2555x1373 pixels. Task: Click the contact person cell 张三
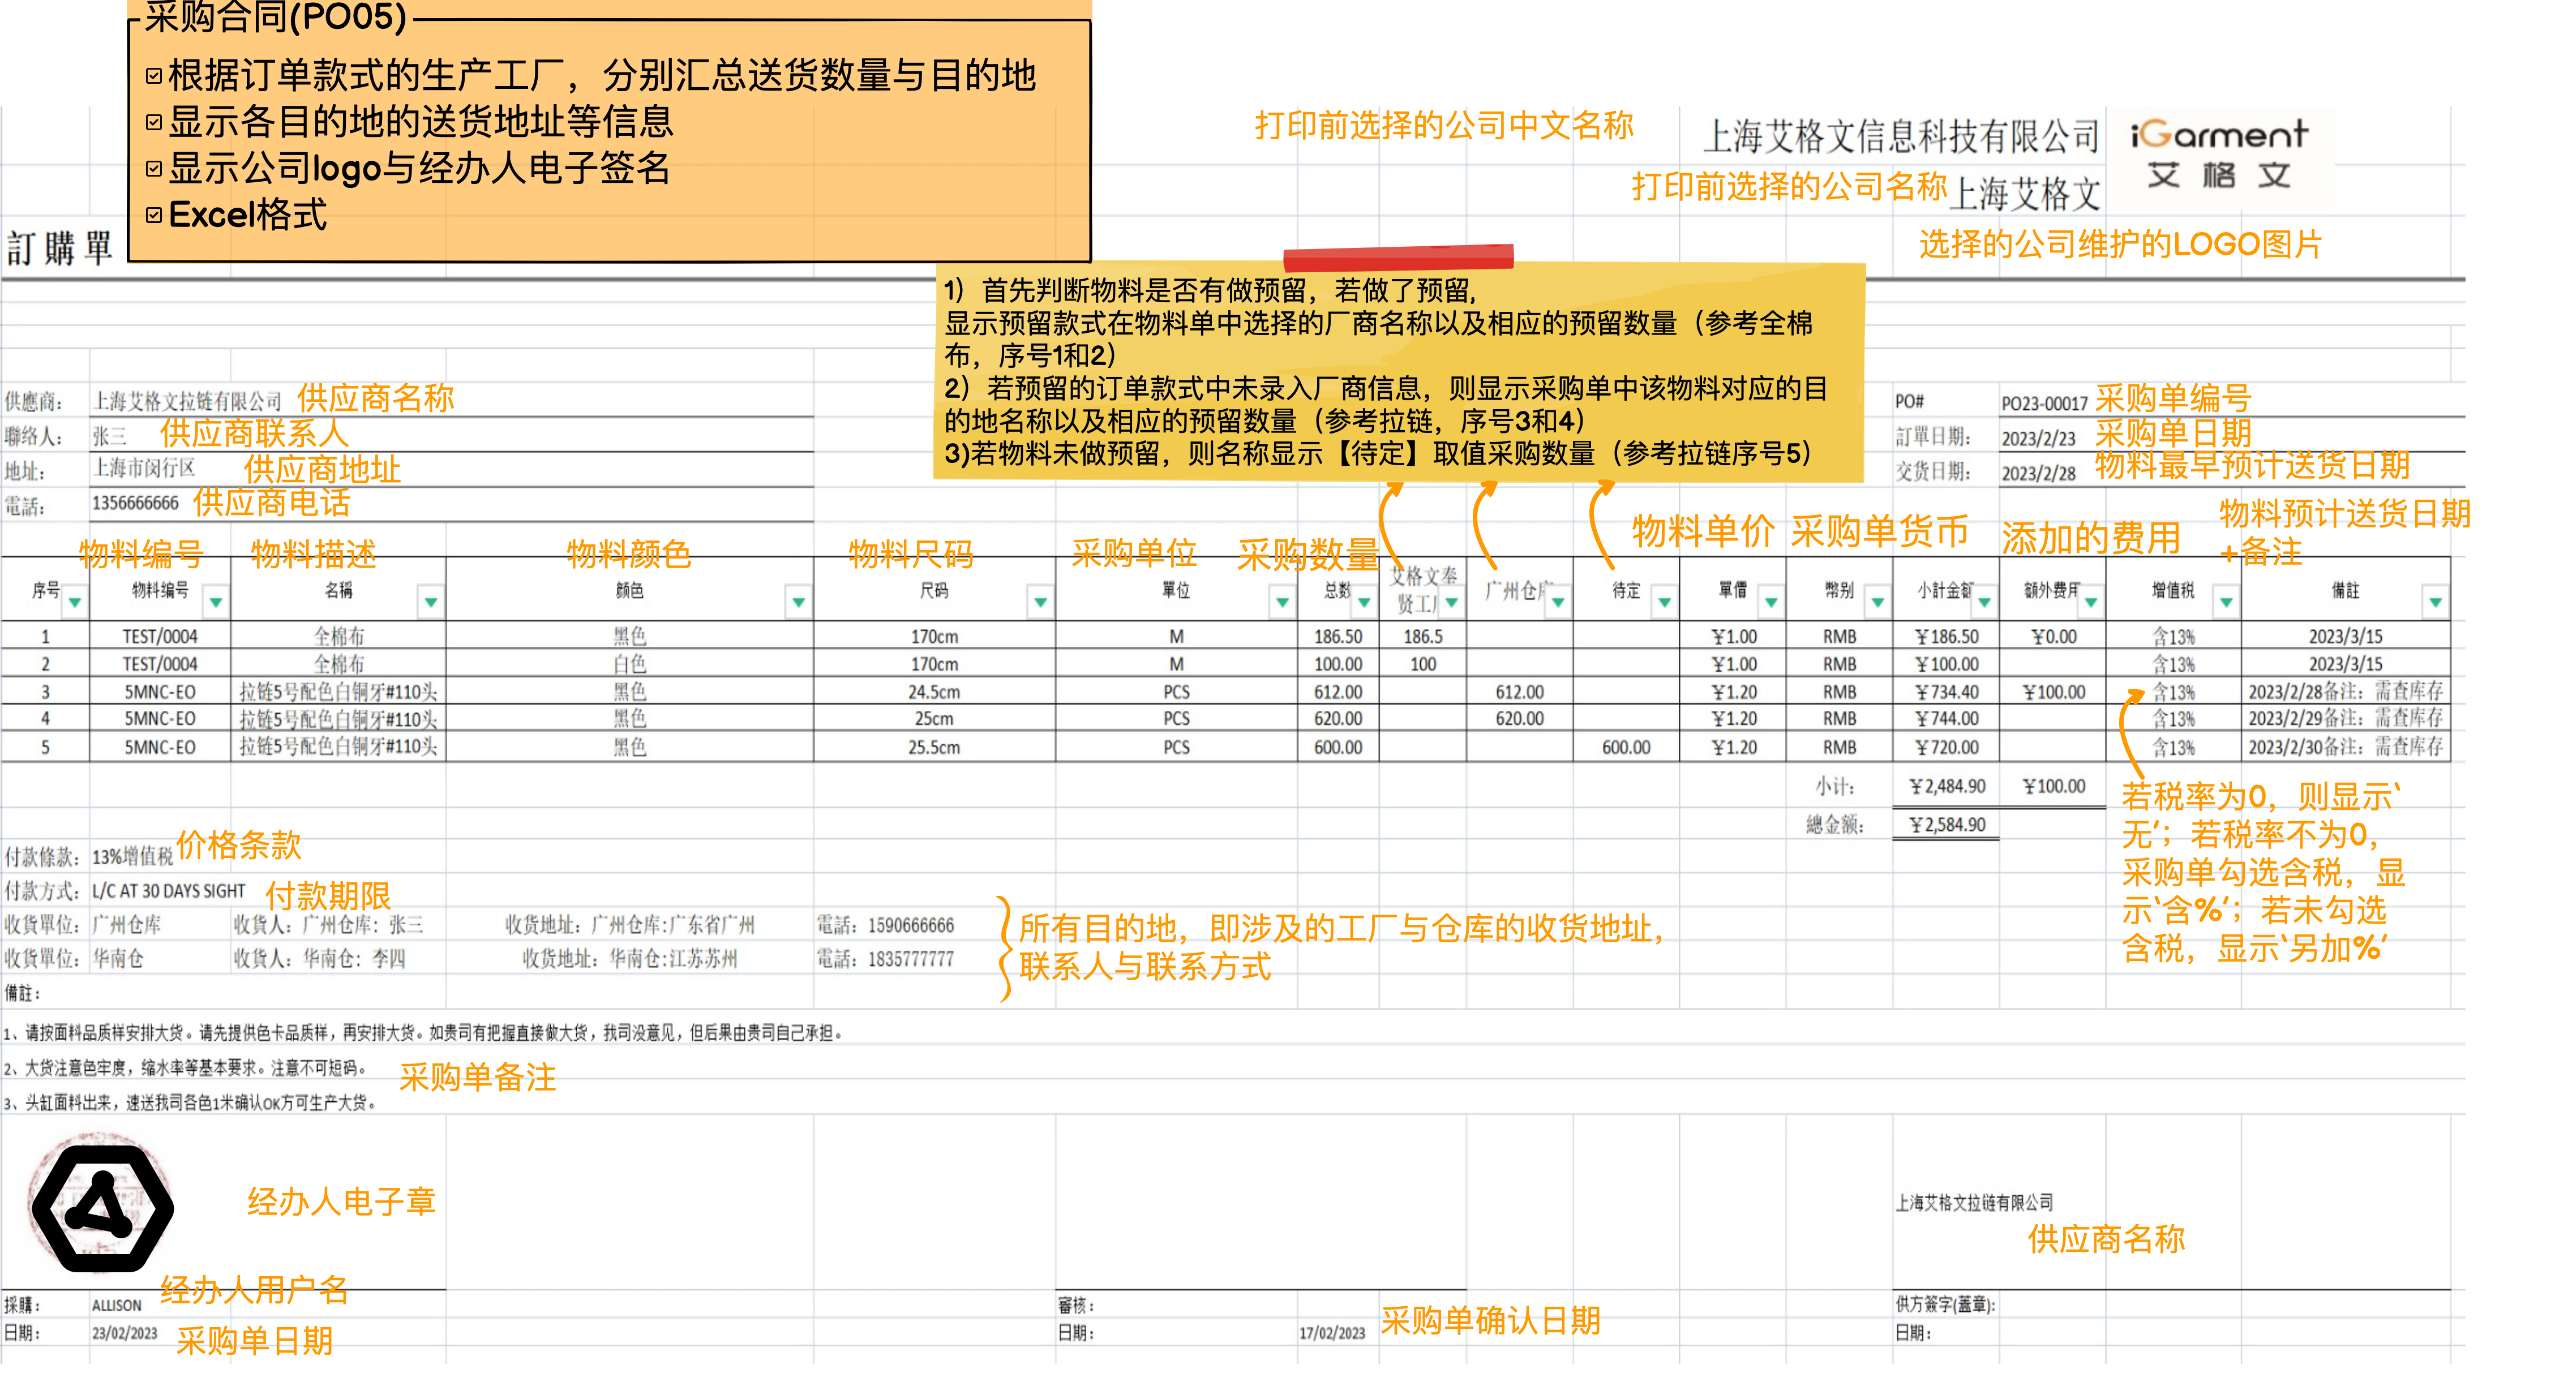pos(110,436)
